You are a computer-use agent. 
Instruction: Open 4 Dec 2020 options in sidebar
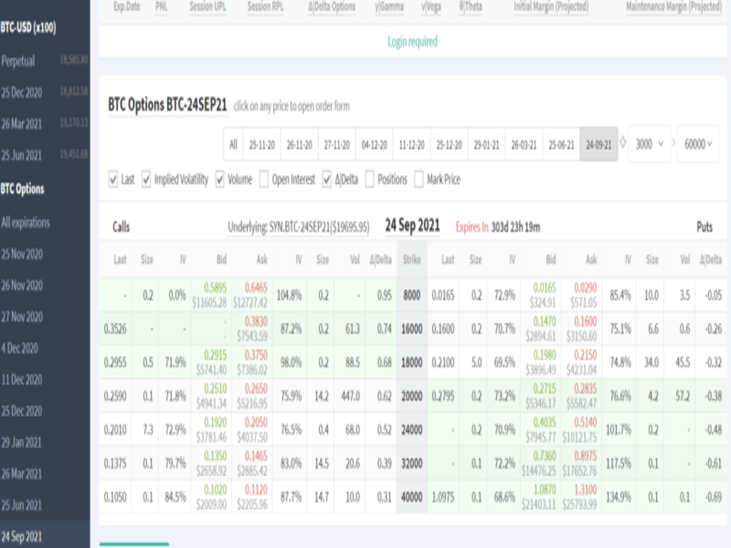20,348
